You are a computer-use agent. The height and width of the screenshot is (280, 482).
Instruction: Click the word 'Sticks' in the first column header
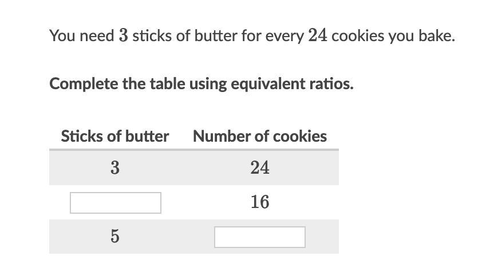pyautogui.click(x=82, y=136)
